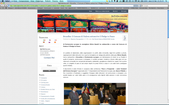Image resolution: width=169 pixels, height=105 pixels.
Task: Open the Elezioni page link
Action: pos(43,94)
